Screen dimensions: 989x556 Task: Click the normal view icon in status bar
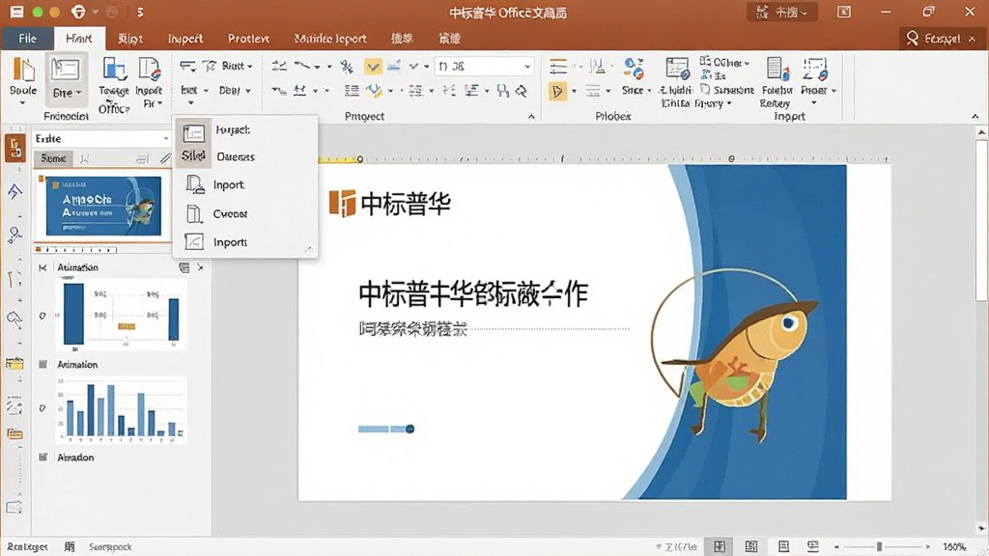click(719, 546)
